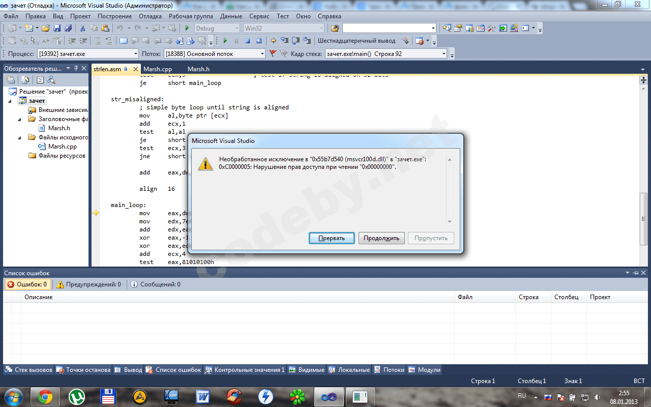Image resolution: width=651 pixels, height=407 pixels.
Task: Open Solution Explorer from top toolbar icon
Action: point(447,28)
